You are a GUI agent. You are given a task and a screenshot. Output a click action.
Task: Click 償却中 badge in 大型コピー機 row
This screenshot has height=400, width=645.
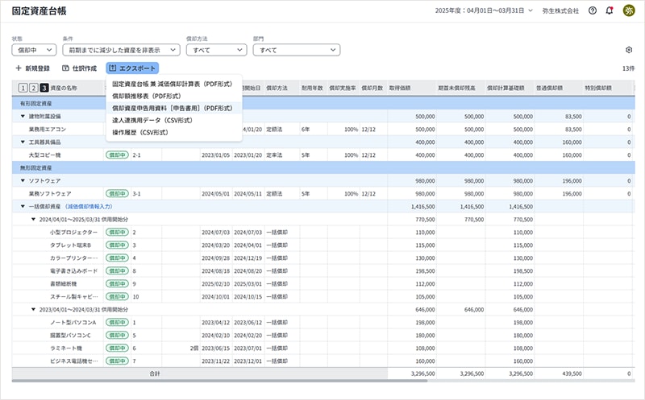pos(117,155)
